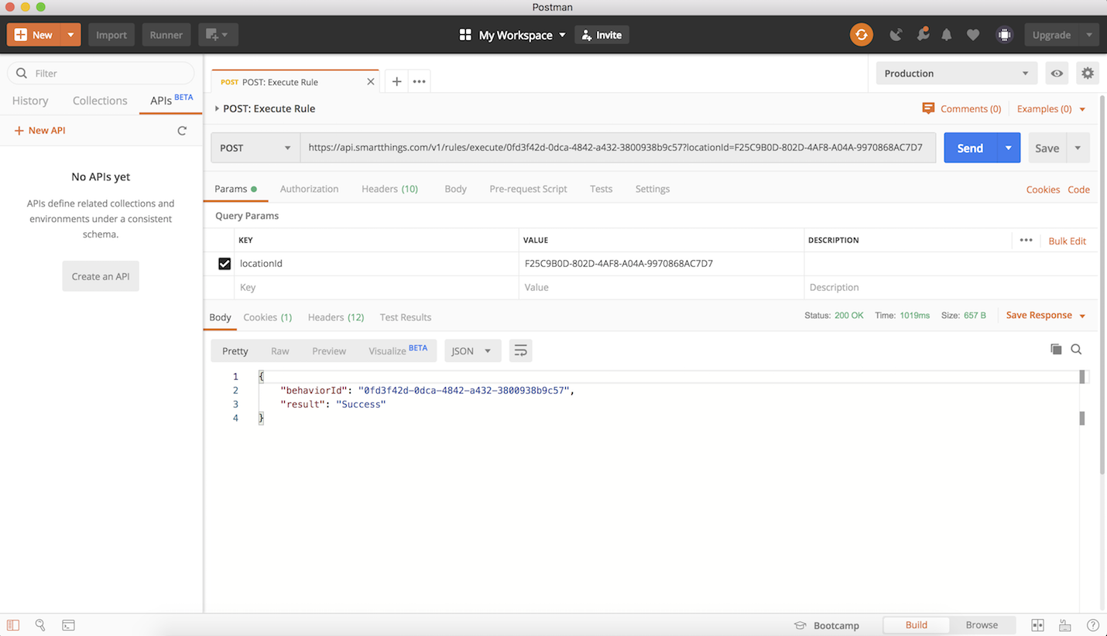Open the Send button dropdown arrow
Screen dimensions: 1107x636
[x=1008, y=148]
